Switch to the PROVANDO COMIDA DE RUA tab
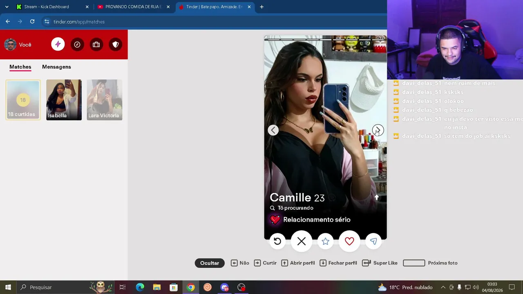 pos(133,7)
